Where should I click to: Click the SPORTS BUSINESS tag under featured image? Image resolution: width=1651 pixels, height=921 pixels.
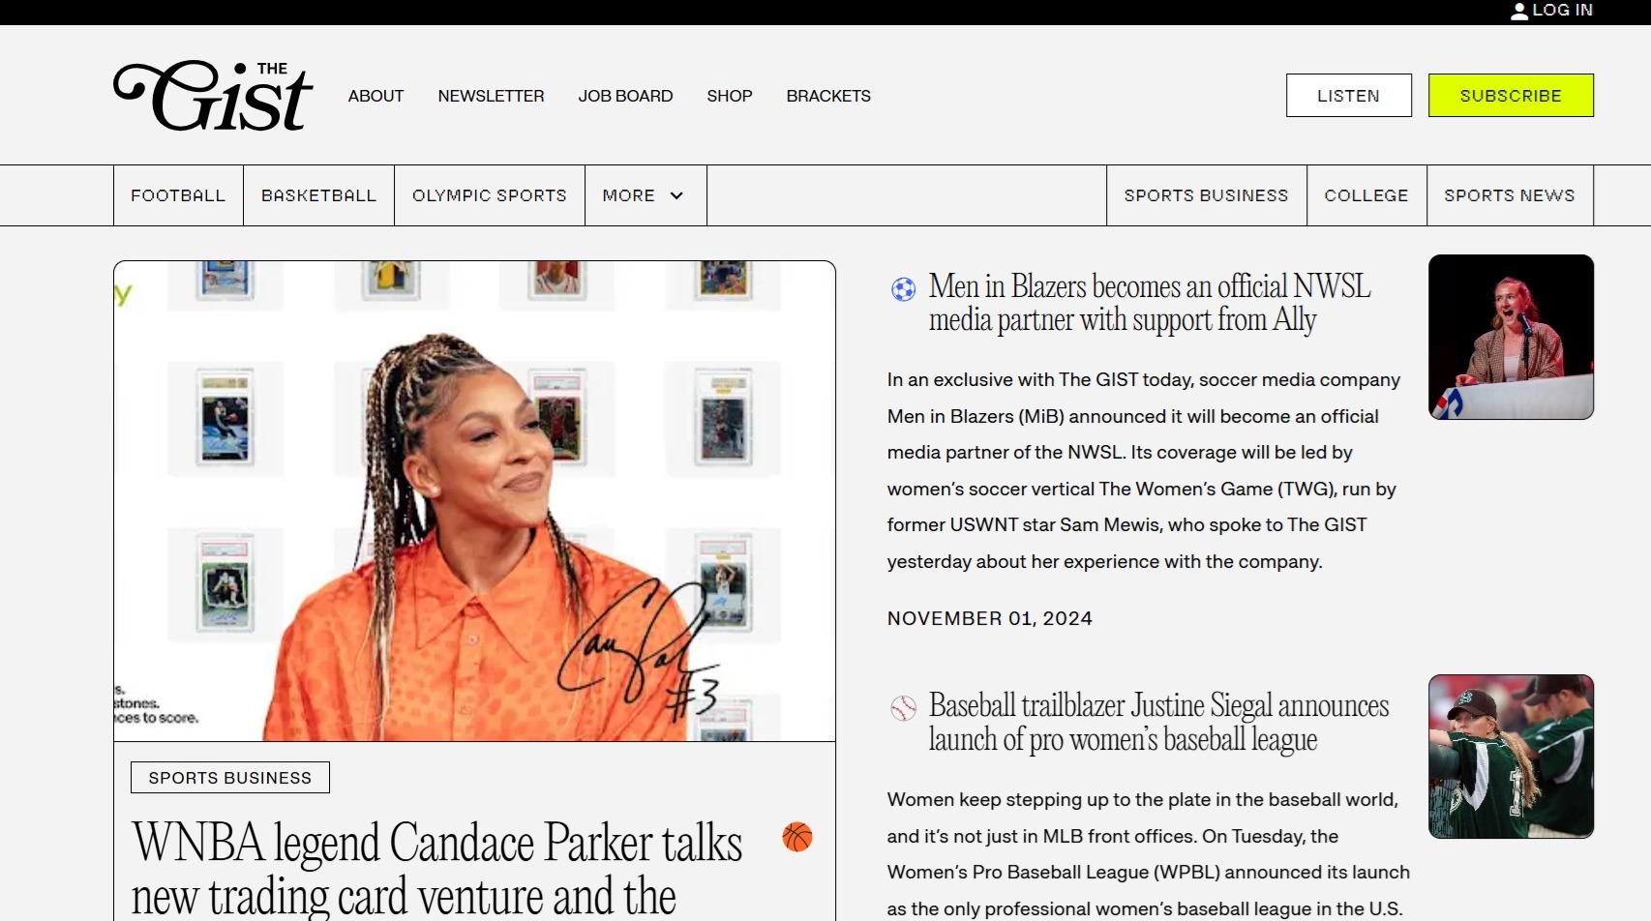(230, 778)
